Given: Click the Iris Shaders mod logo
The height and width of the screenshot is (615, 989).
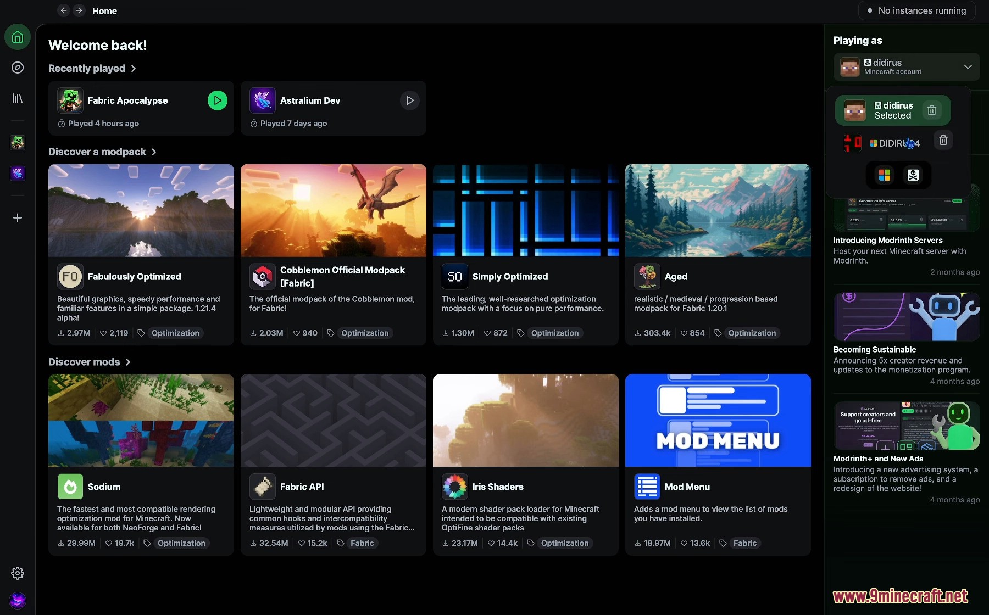Looking at the screenshot, I should tap(455, 487).
